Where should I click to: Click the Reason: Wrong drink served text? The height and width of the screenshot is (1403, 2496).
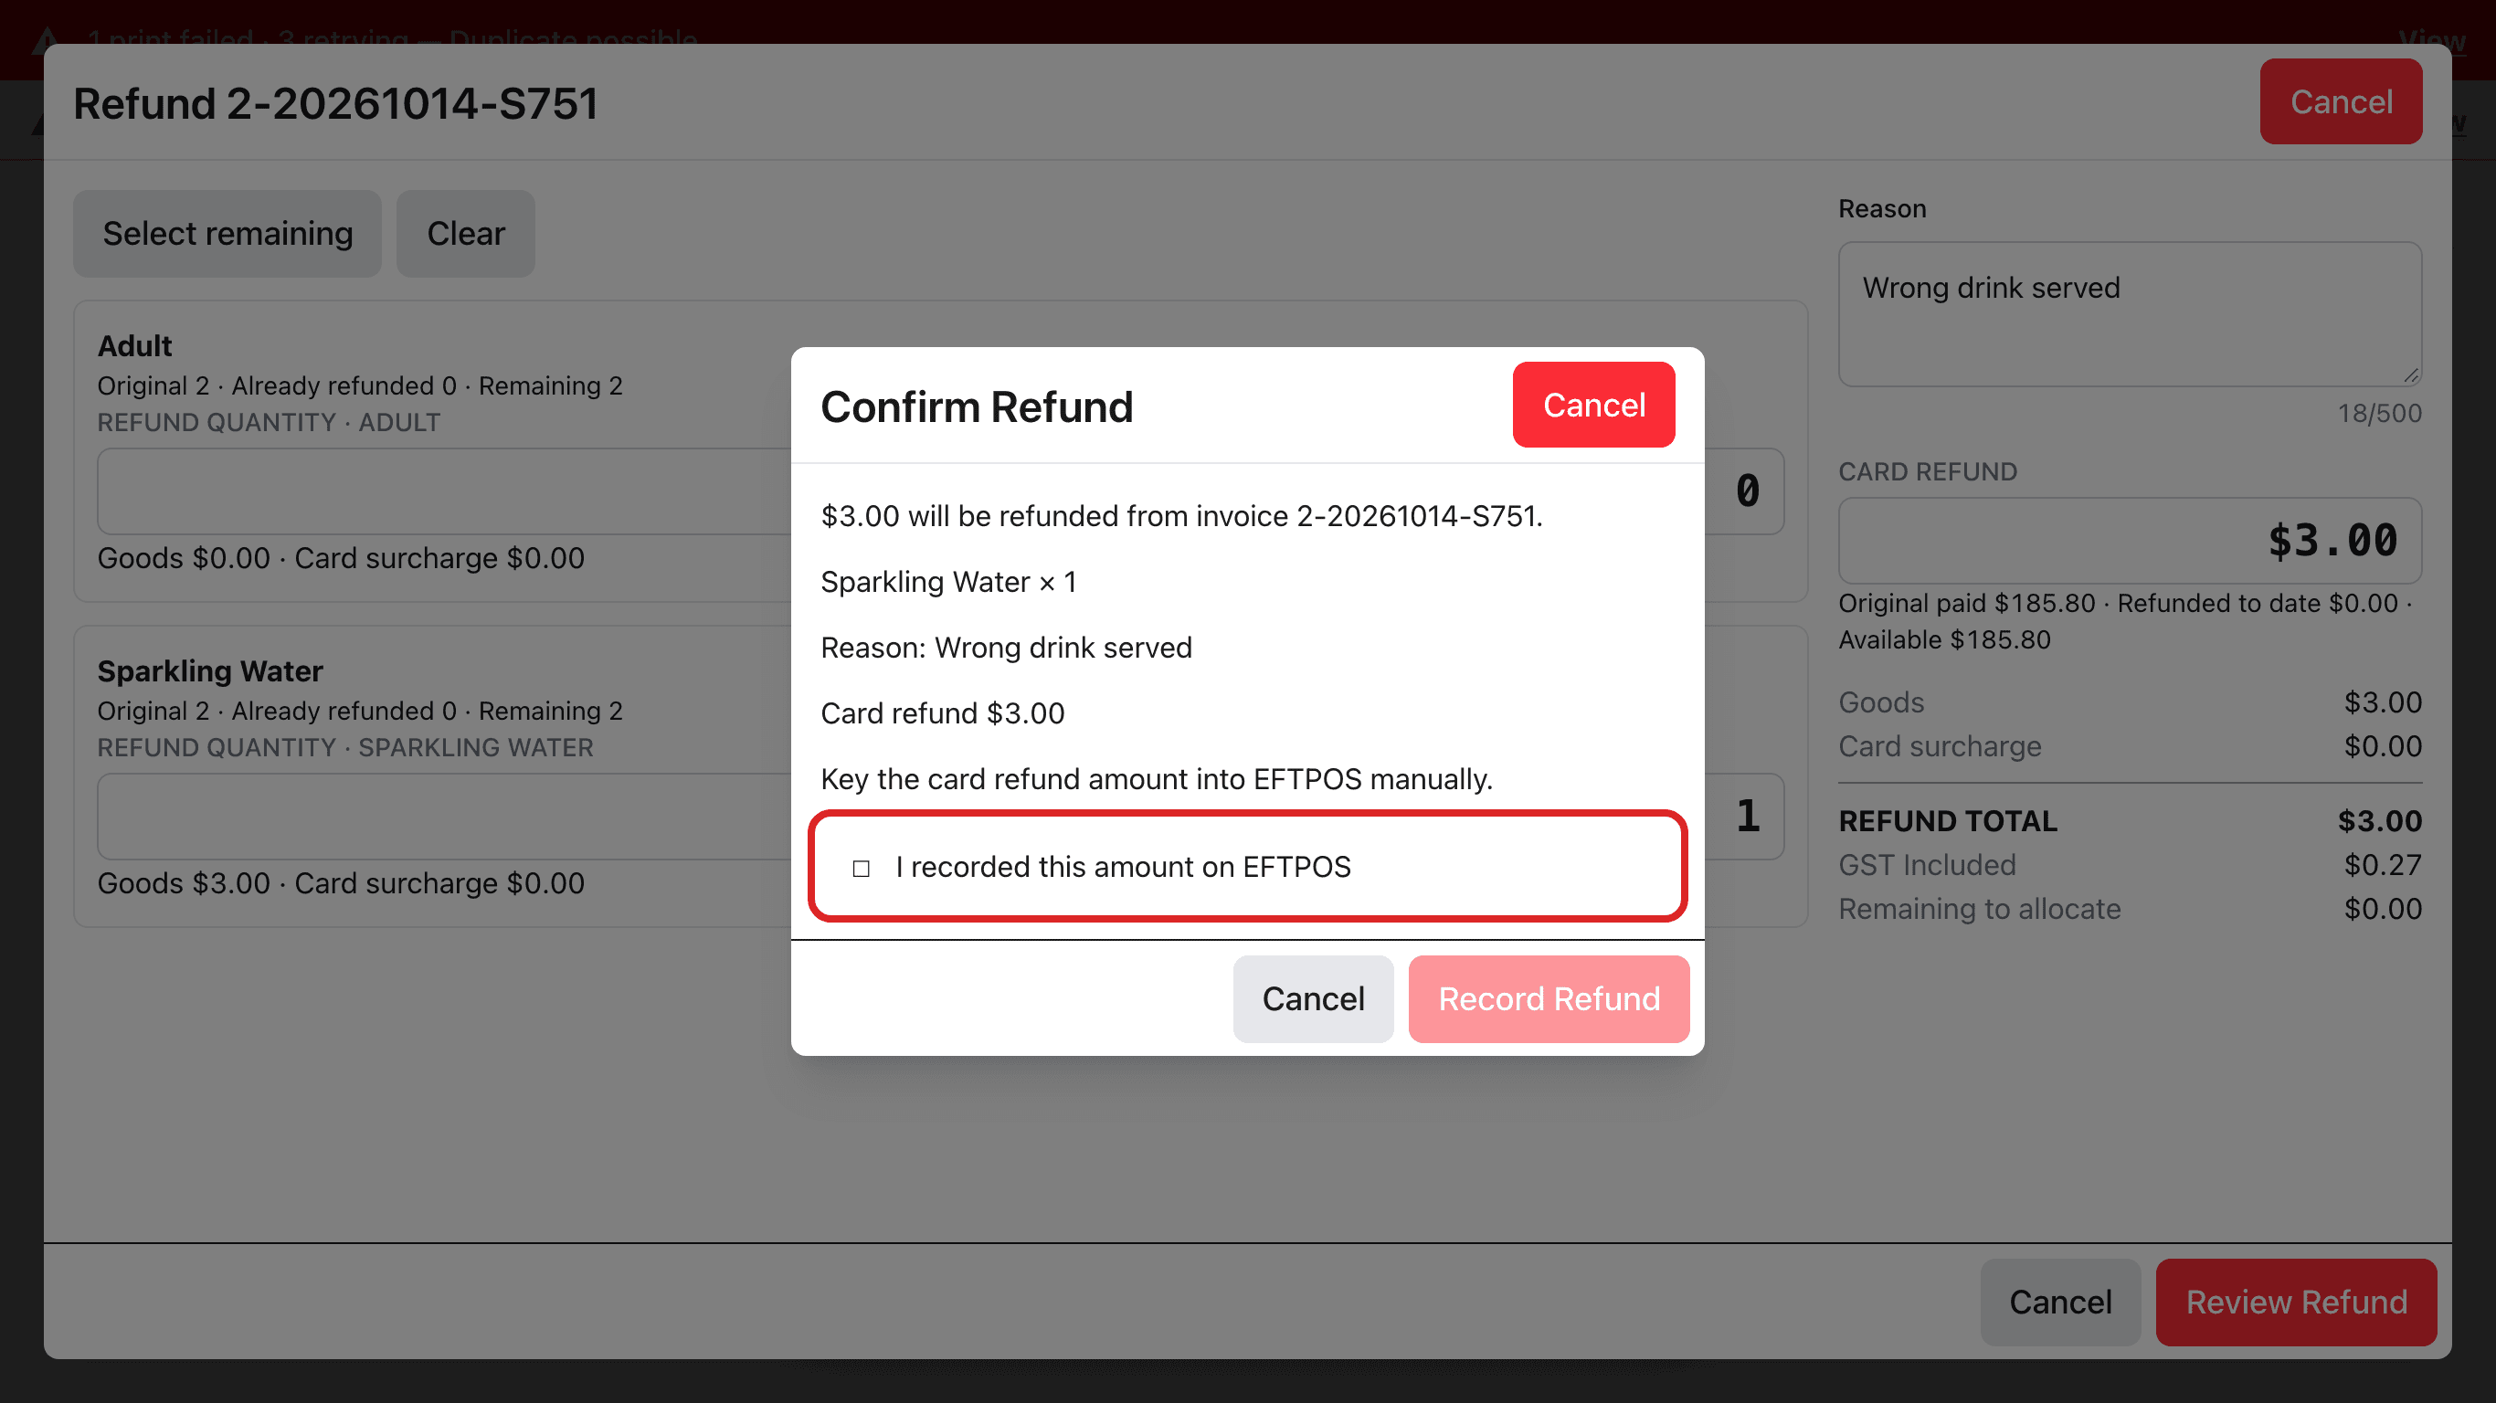pos(1006,648)
